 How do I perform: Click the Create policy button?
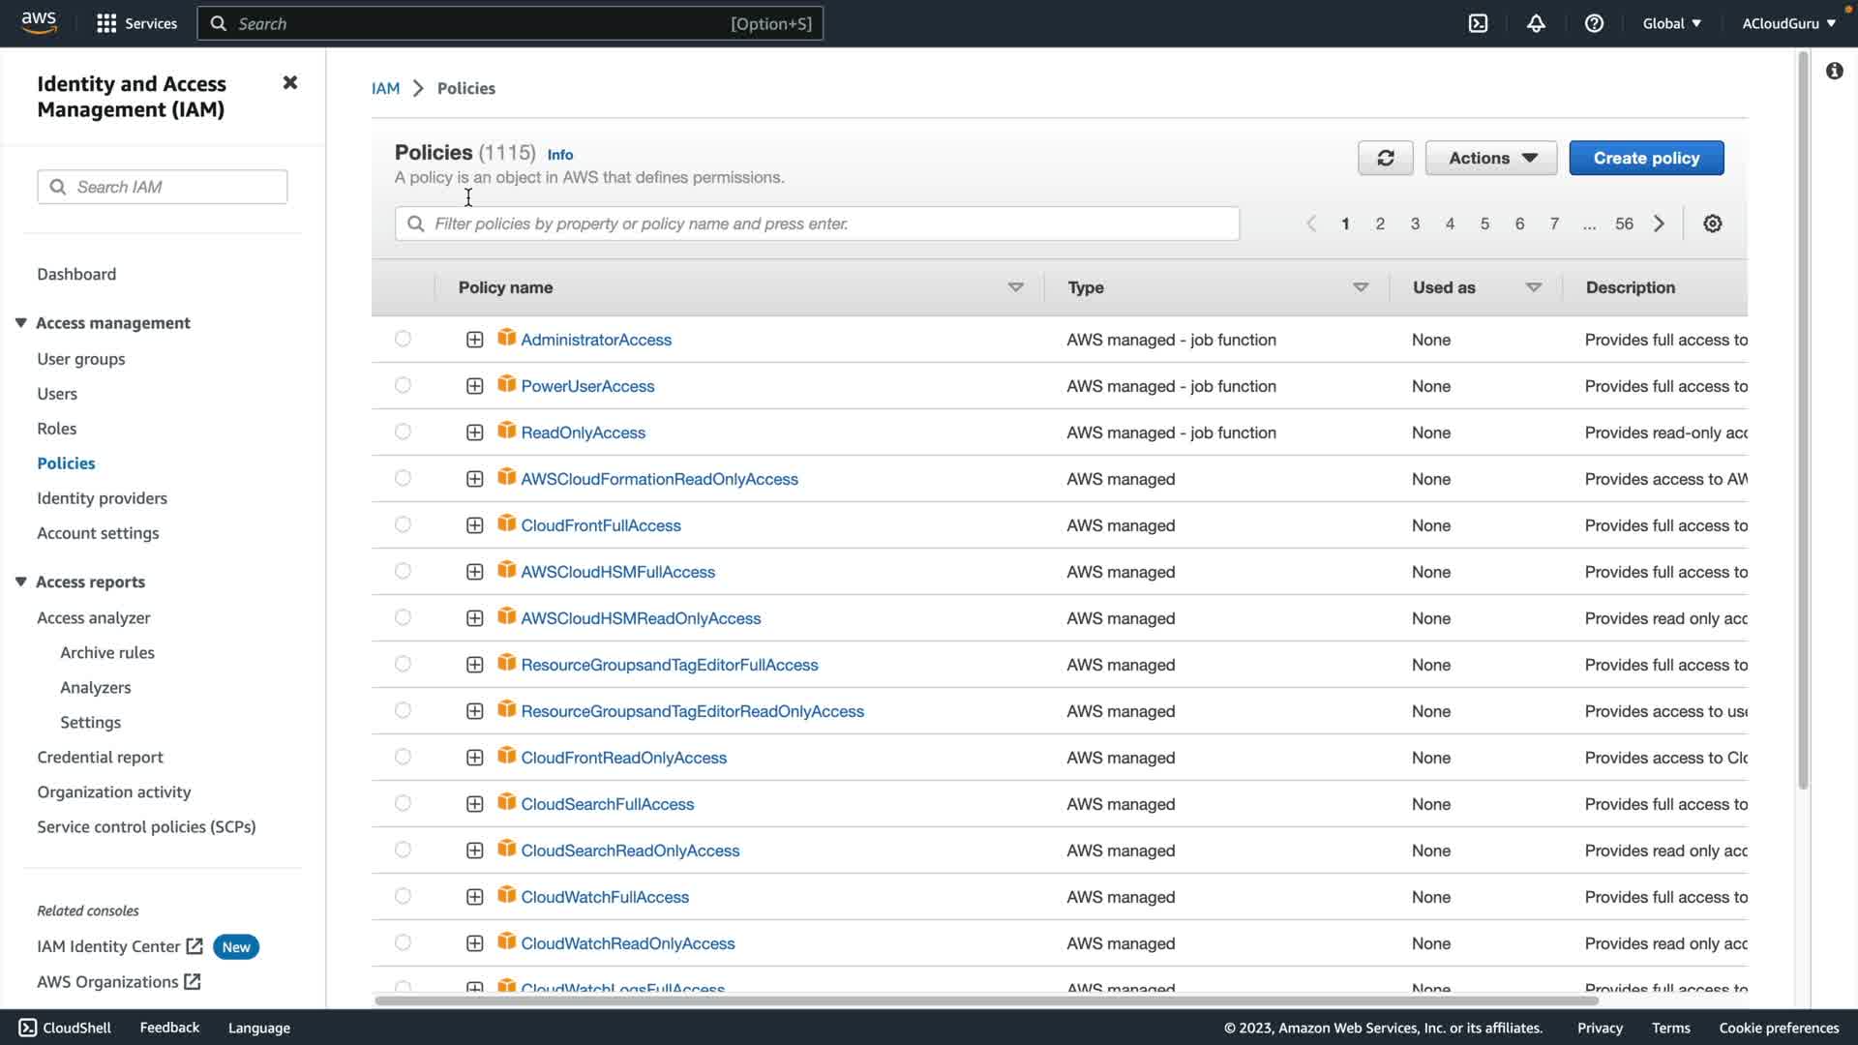pyautogui.click(x=1645, y=158)
